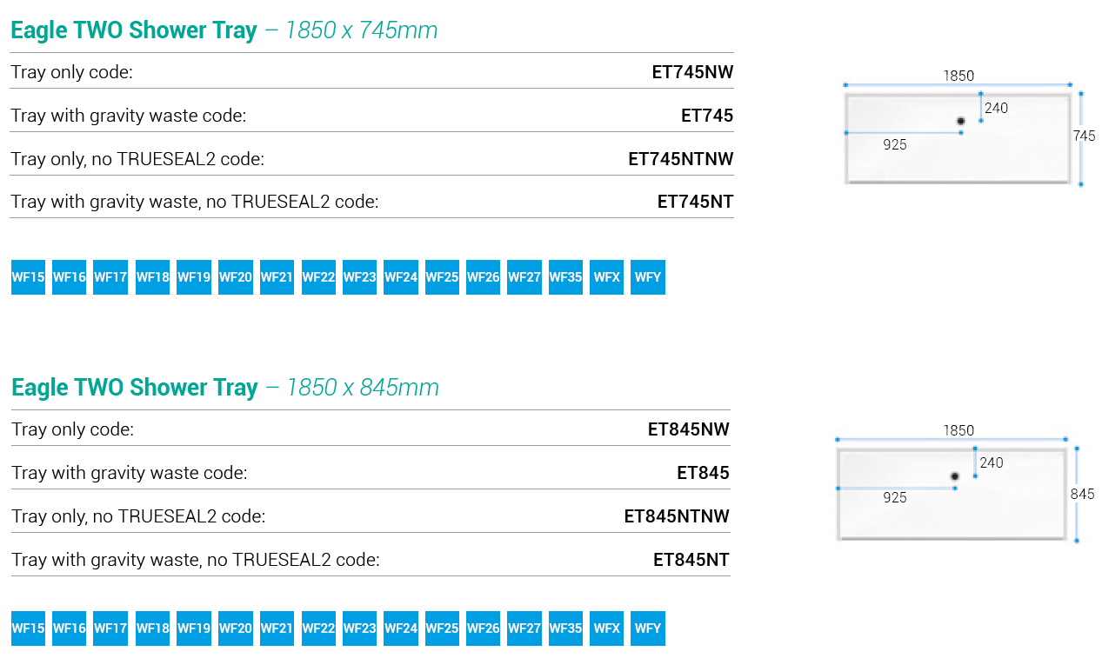1102x665 pixels.
Task: Select the WFX badge under the 745mm tray
Action: [607, 277]
